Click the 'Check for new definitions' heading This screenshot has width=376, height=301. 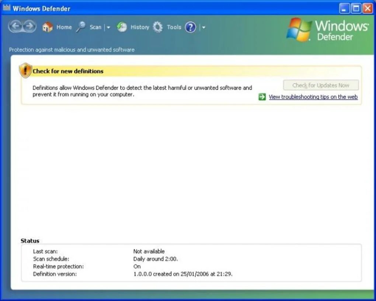click(x=68, y=71)
